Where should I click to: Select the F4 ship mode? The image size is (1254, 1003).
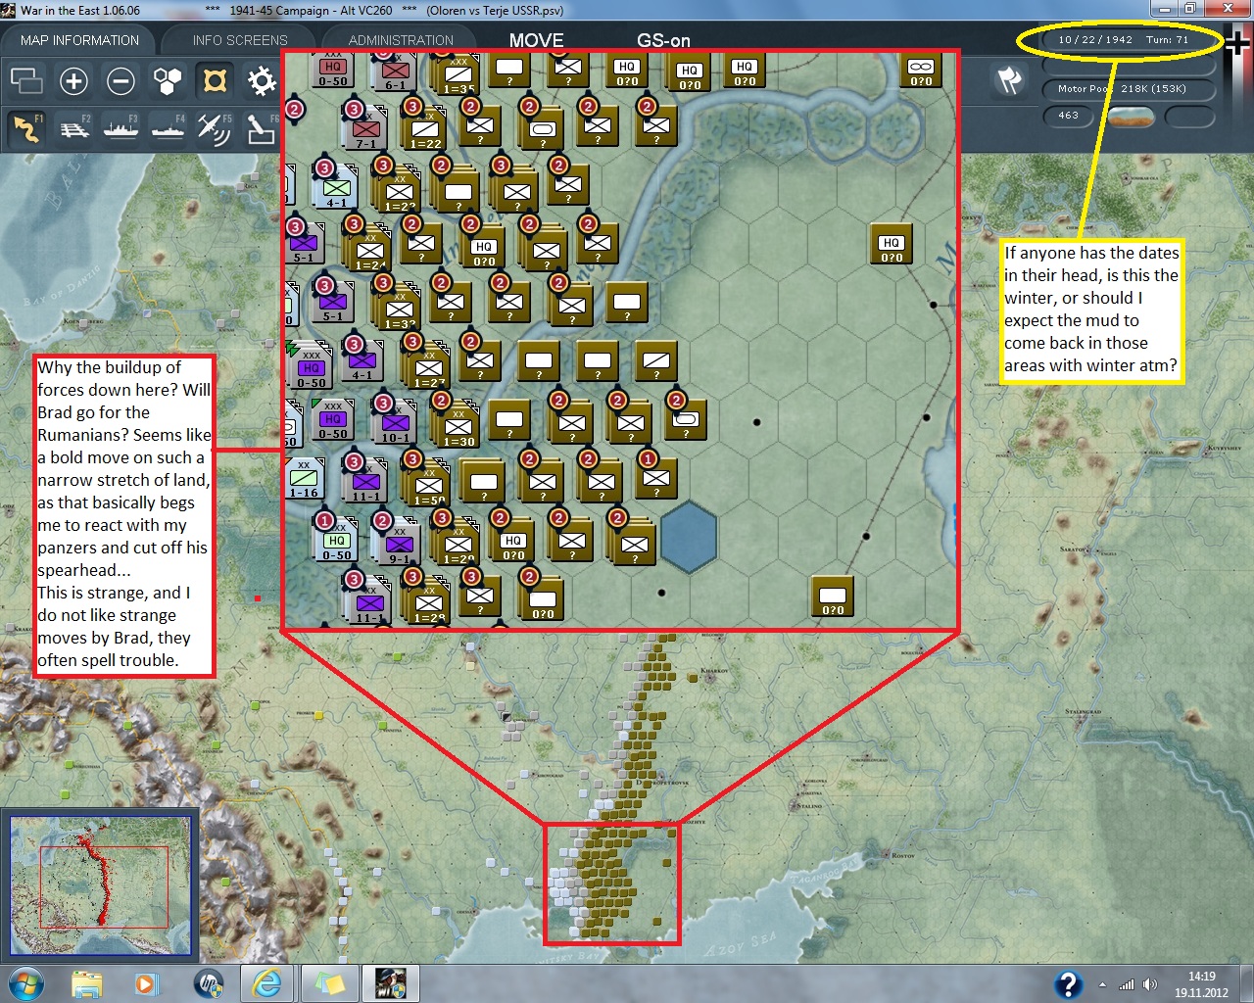point(168,128)
